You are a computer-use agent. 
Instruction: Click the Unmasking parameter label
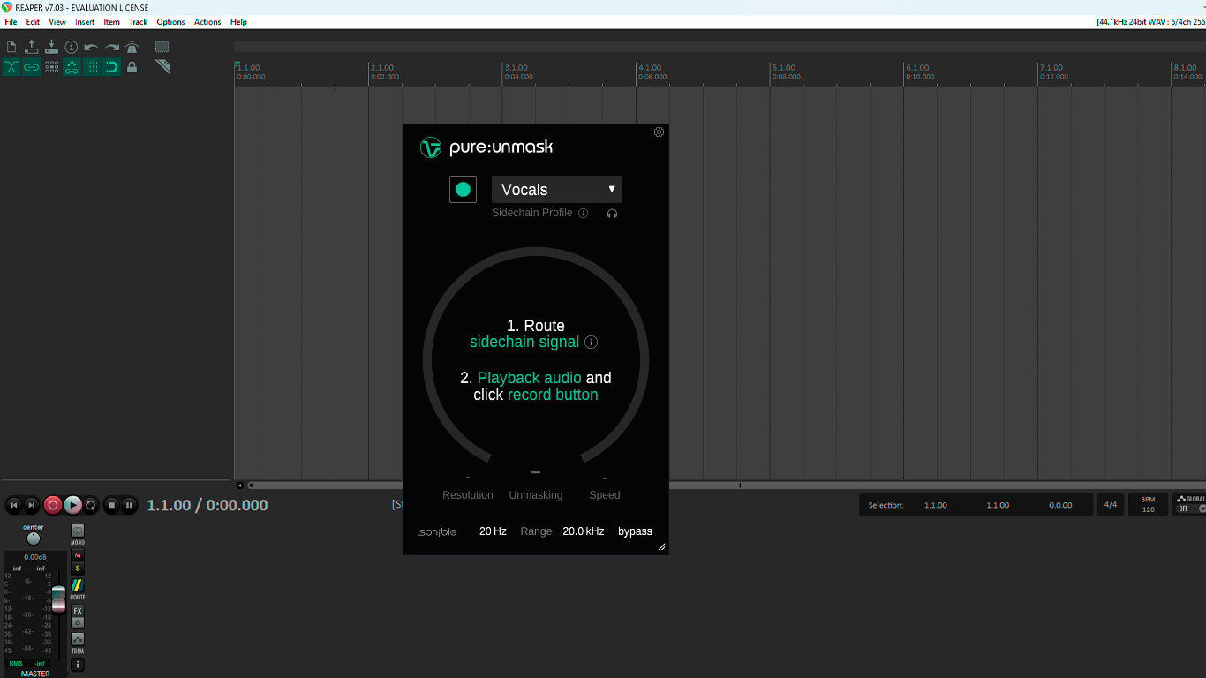[x=536, y=495]
